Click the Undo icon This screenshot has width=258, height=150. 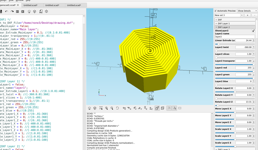point(6,11)
